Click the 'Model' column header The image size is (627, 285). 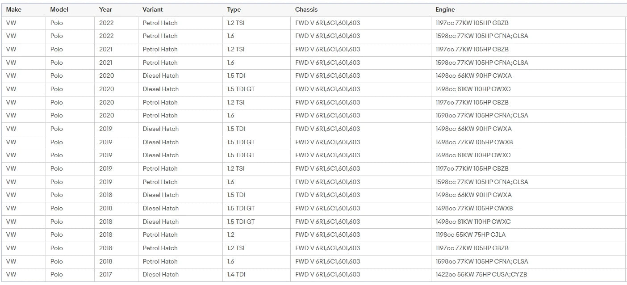59,9
